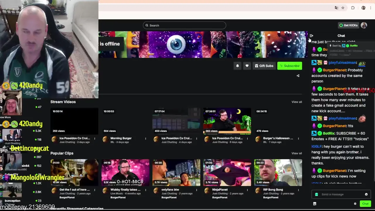Open the browser extensions puzzle icon
This screenshot has width=375, height=211.
pyautogui.click(x=353, y=8)
